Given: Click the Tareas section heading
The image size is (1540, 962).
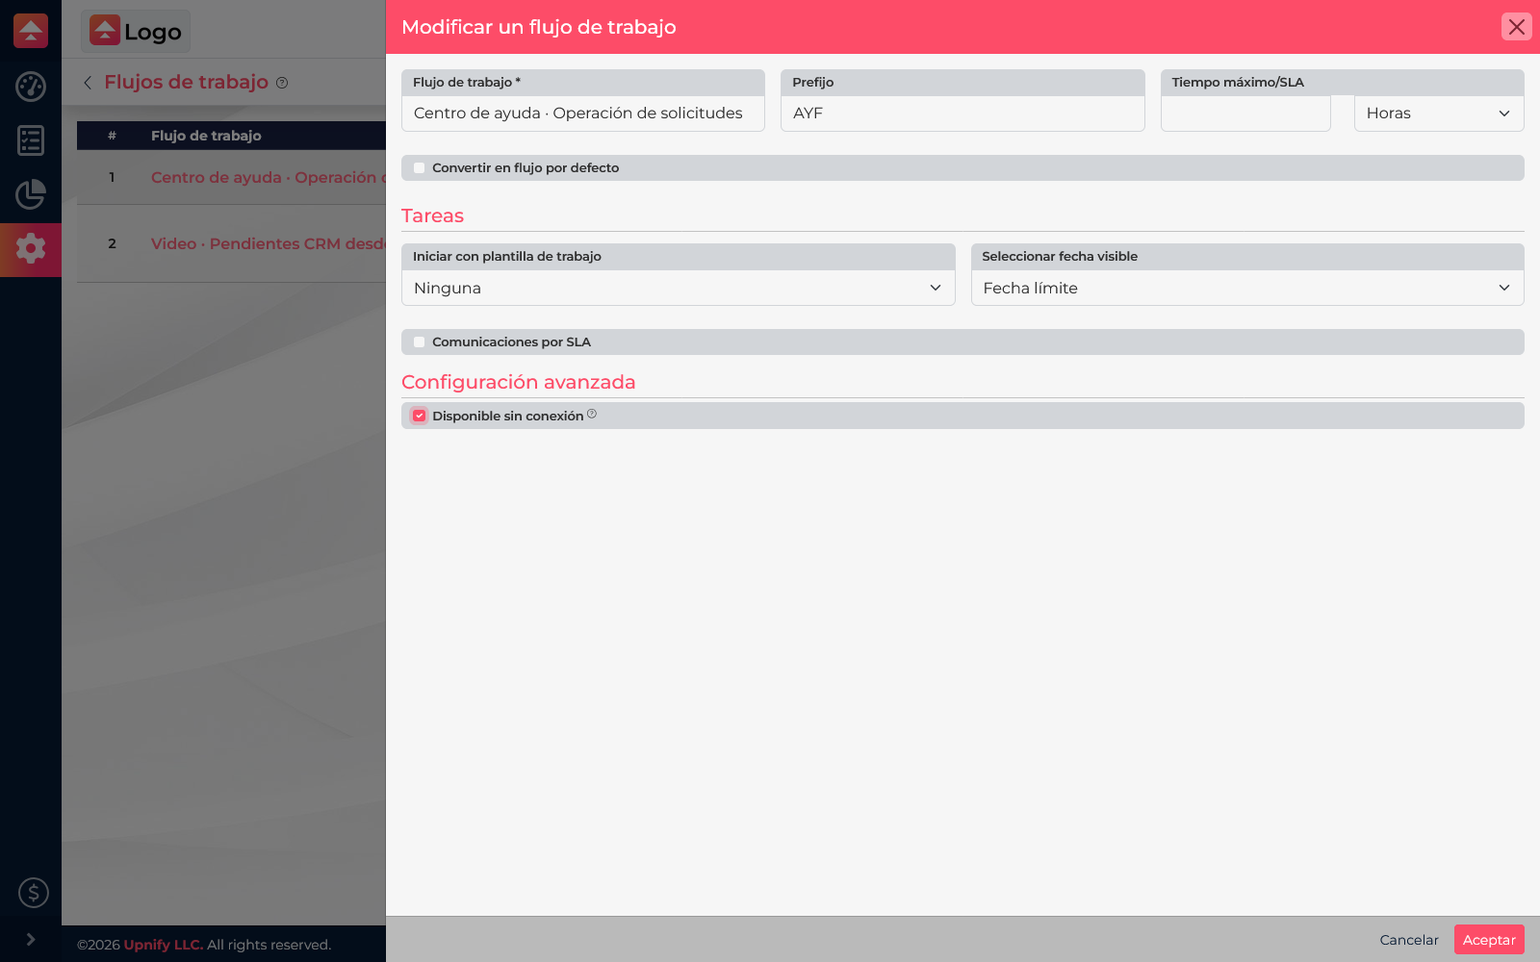Looking at the screenshot, I should click(x=432, y=215).
